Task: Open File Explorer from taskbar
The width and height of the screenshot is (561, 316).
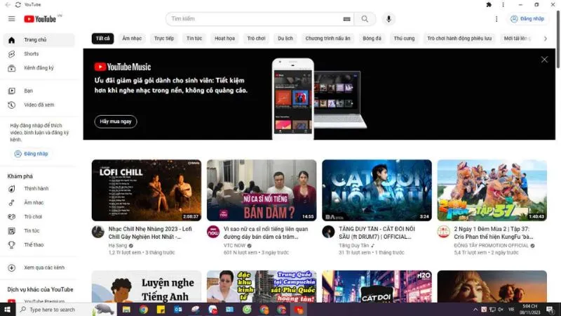Action: click(126, 310)
